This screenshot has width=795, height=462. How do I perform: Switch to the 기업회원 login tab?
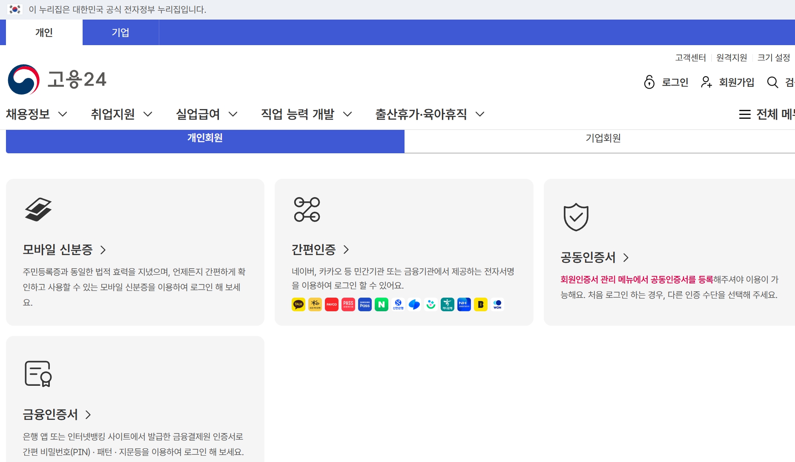603,138
